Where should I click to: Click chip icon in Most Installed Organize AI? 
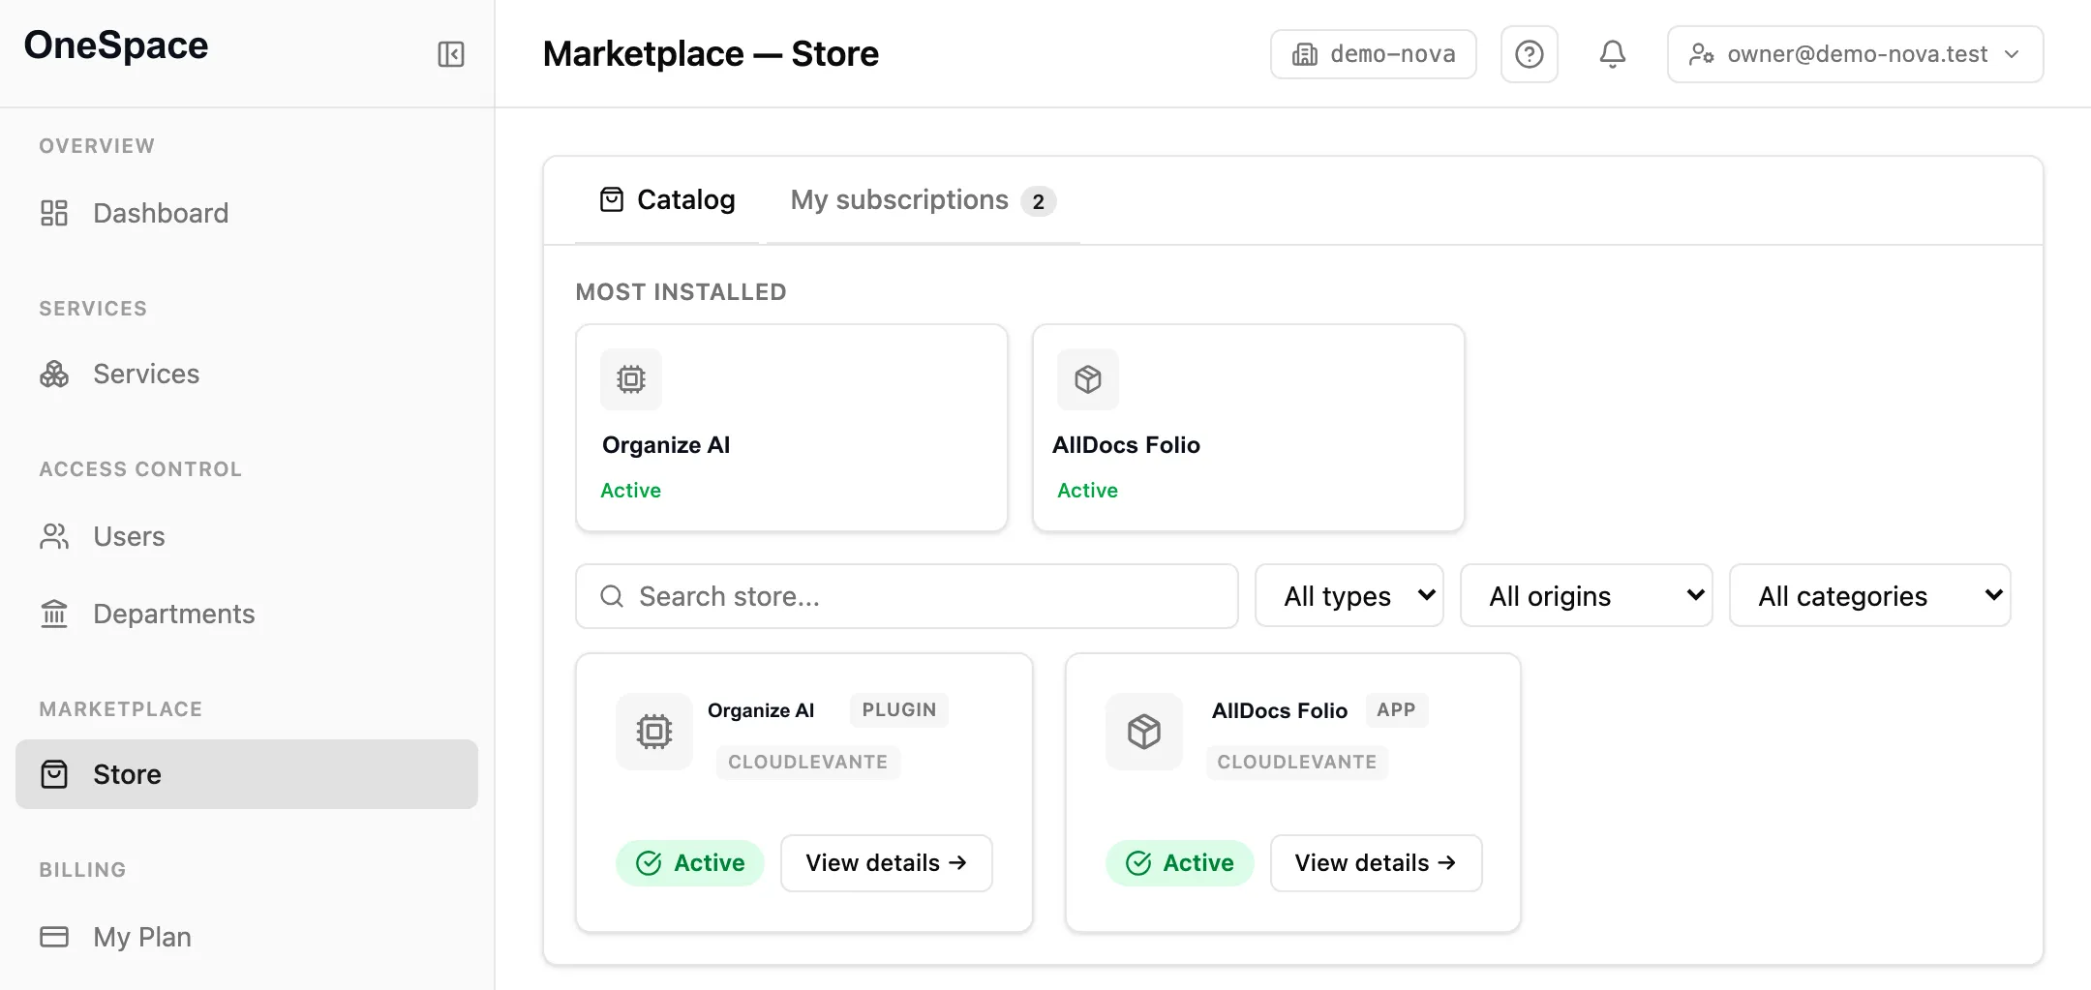[x=631, y=379]
